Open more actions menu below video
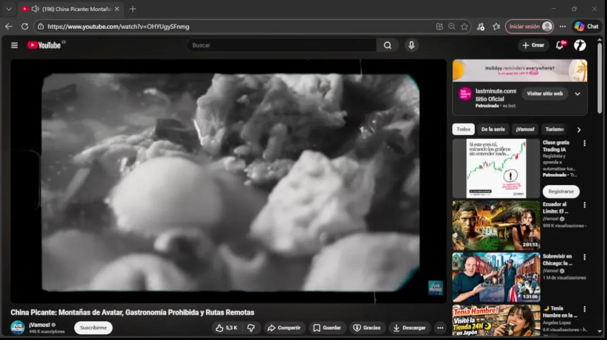This screenshot has width=607, height=340. pos(440,328)
